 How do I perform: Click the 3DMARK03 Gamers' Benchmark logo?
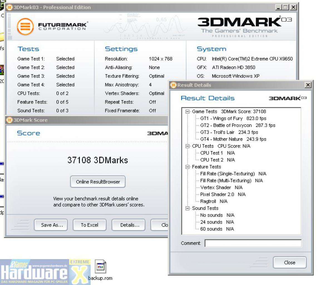pyautogui.click(x=245, y=26)
